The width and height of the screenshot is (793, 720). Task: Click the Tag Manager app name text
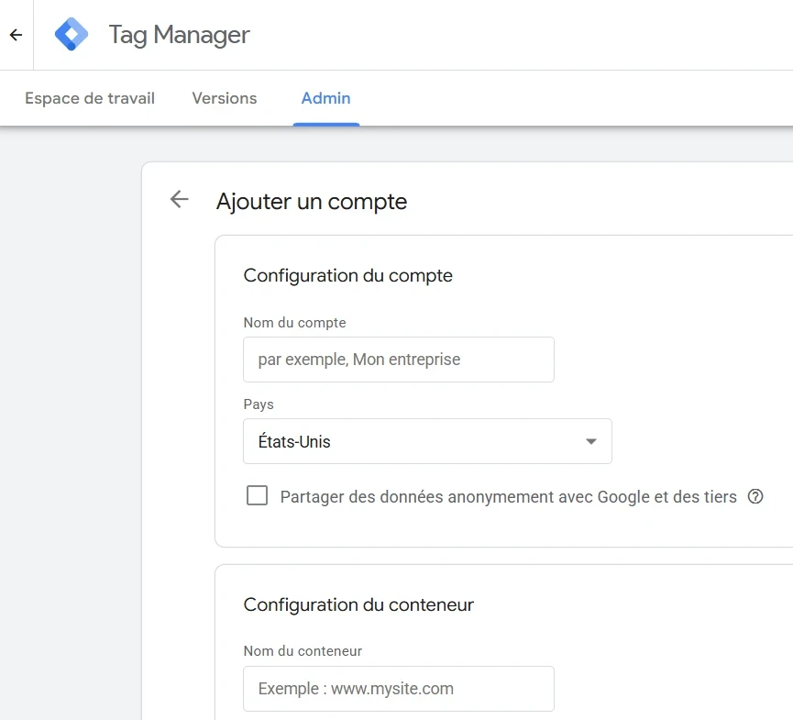point(179,35)
